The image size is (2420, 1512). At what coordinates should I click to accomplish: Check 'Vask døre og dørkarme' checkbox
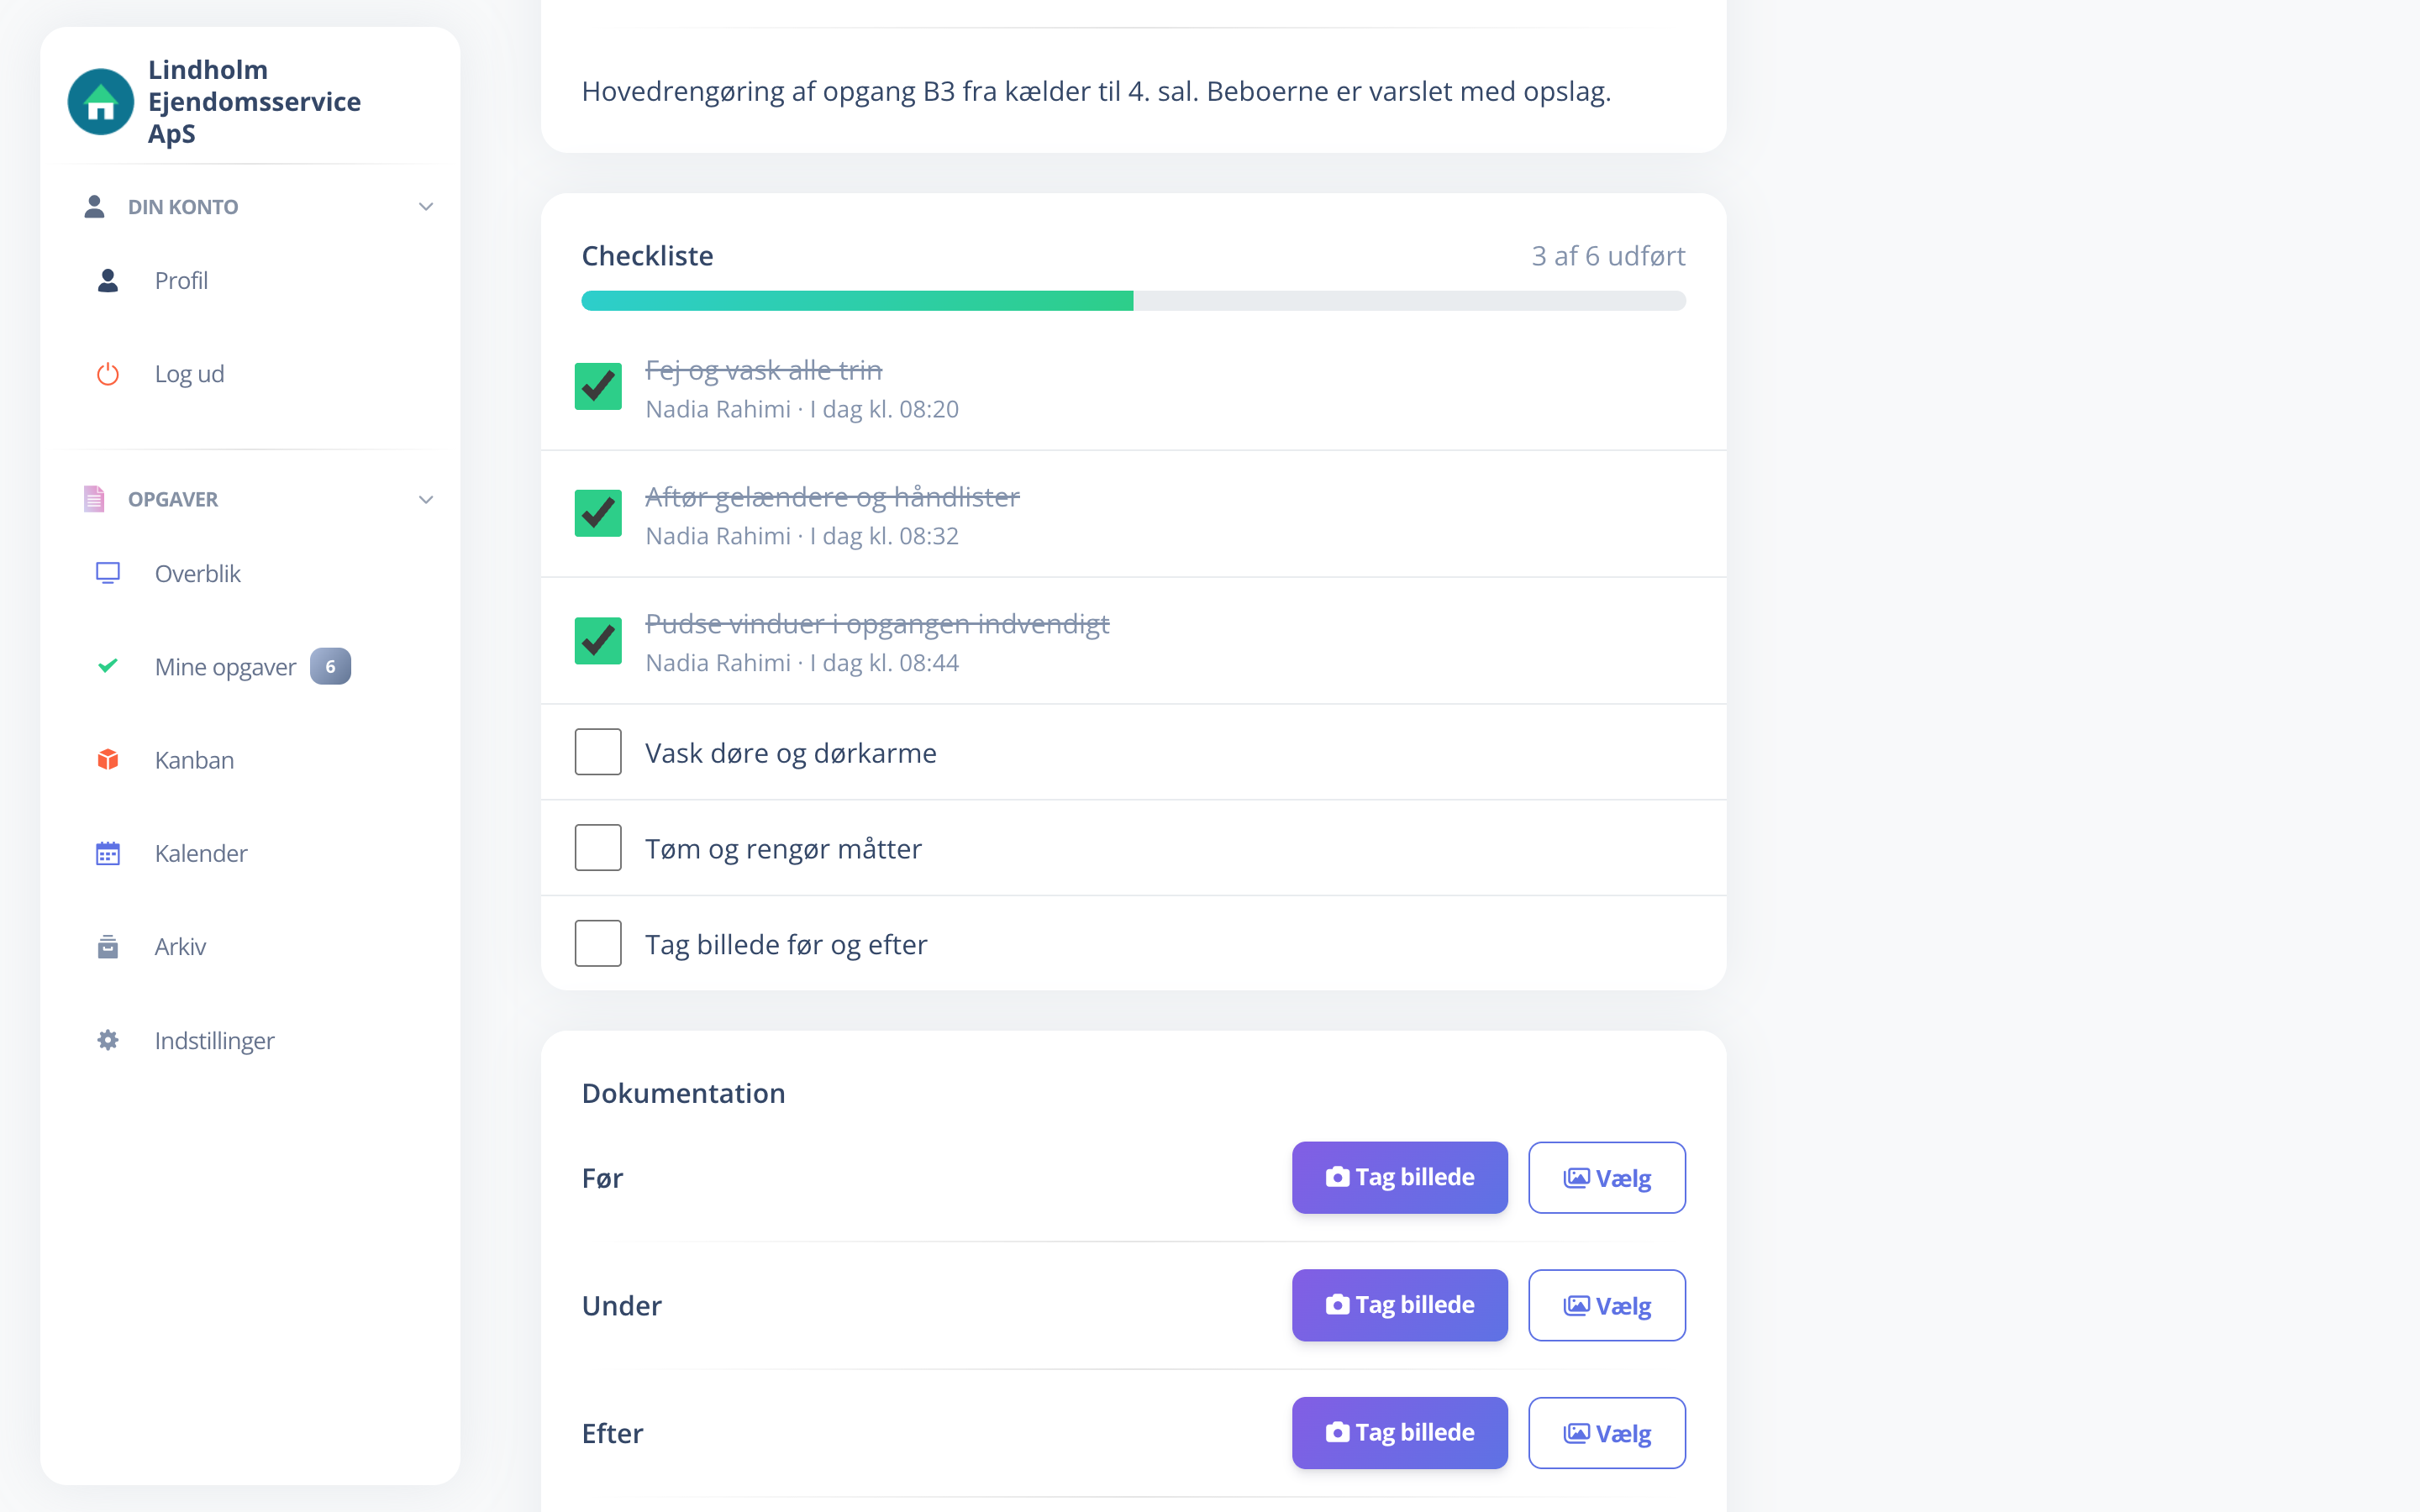598,752
